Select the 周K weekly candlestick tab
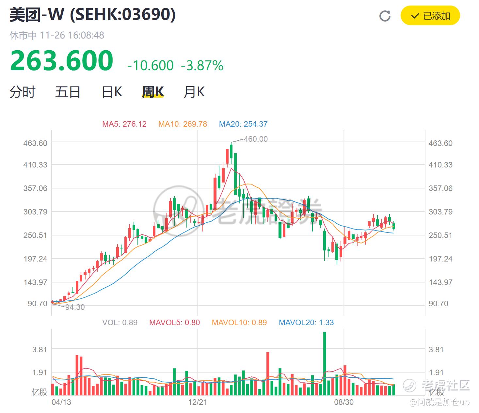479x413 pixels. (153, 92)
